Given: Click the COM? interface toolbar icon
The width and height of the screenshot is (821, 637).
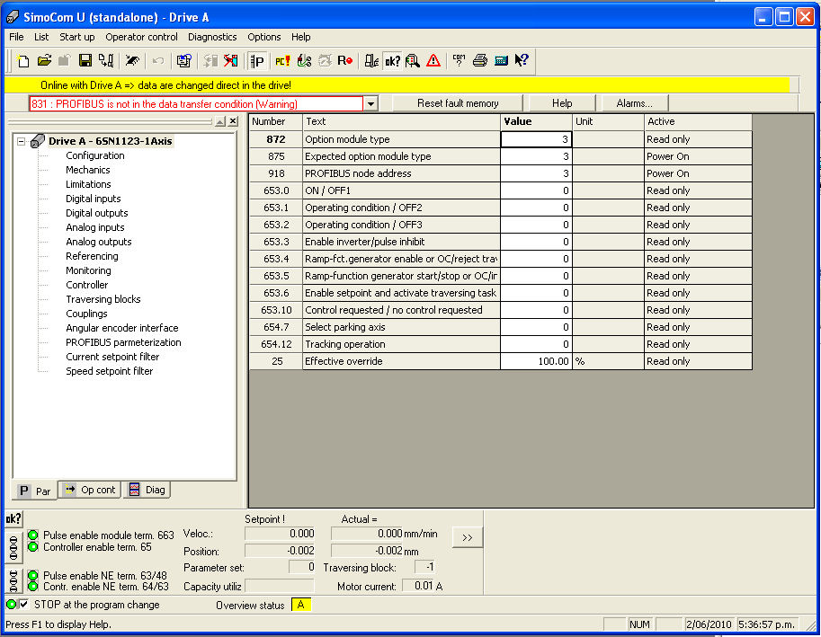Looking at the screenshot, I should point(460,61).
